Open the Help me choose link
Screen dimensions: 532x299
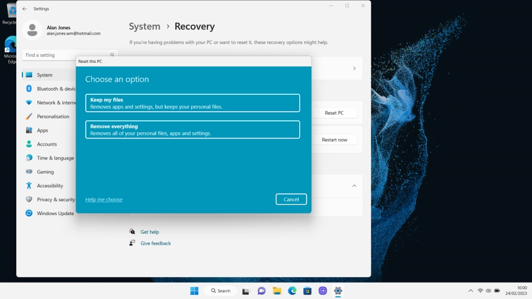(103, 199)
